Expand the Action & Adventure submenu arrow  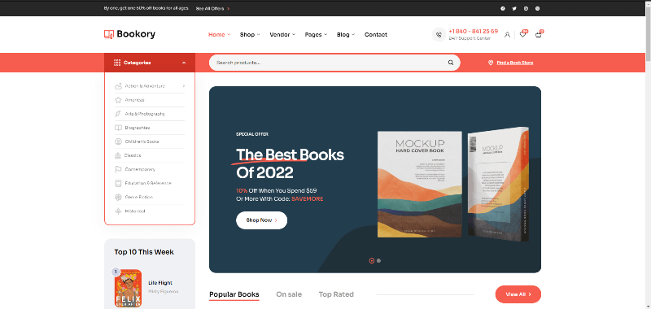[x=184, y=86]
